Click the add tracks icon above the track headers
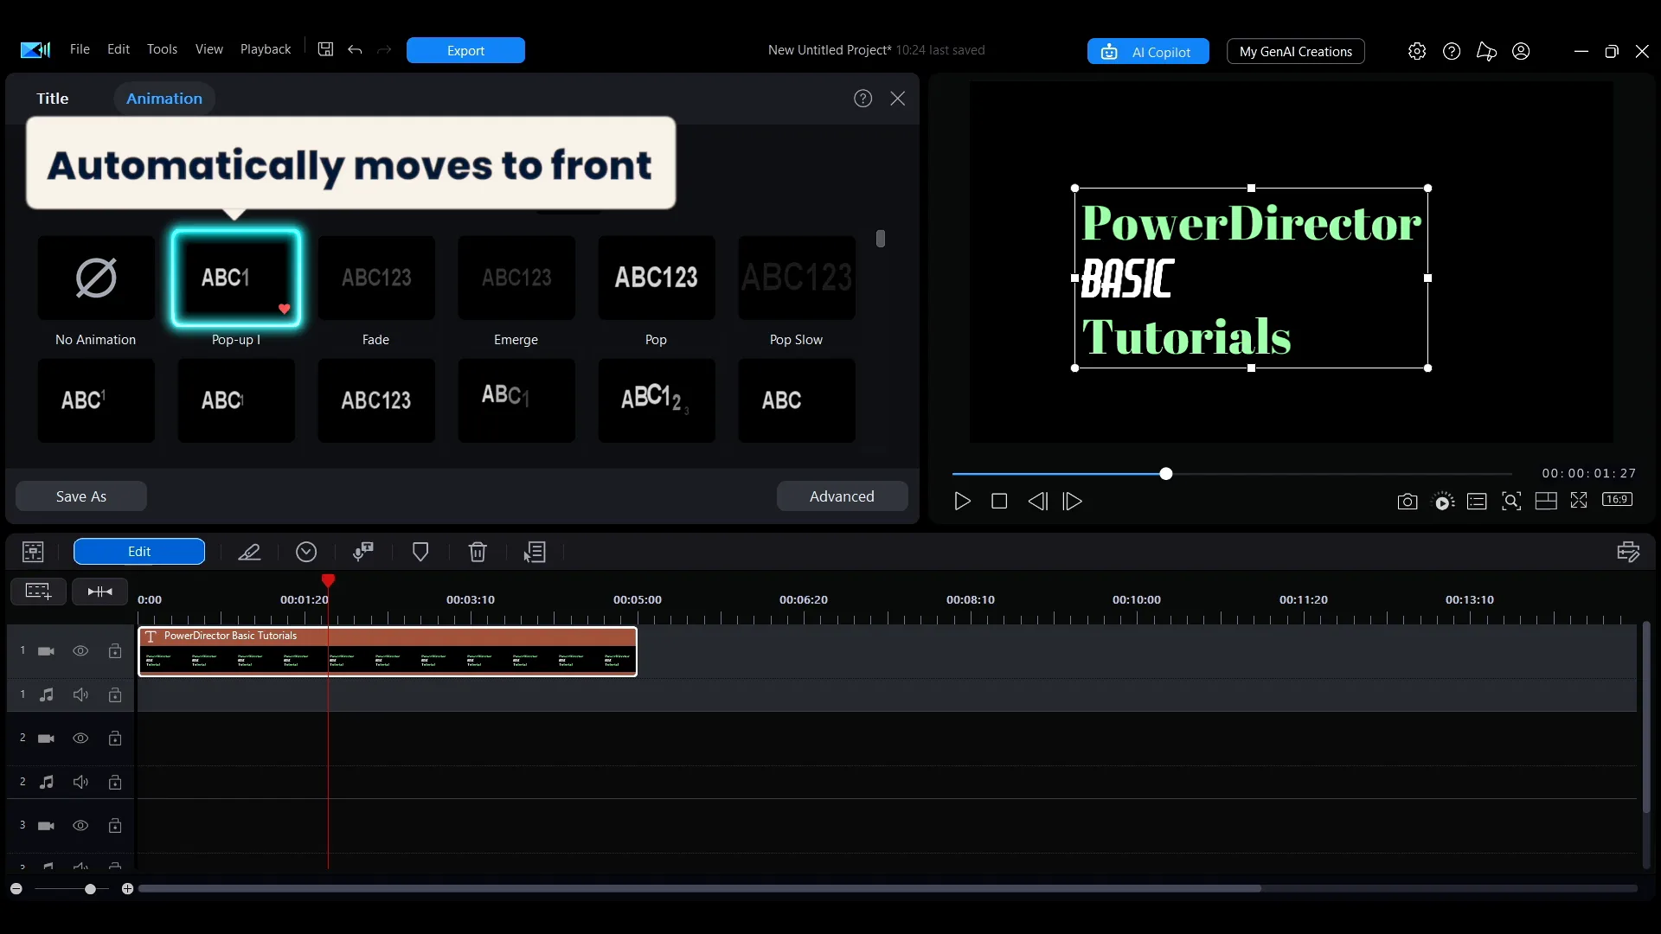Screen dimensions: 1661x934 (38, 591)
